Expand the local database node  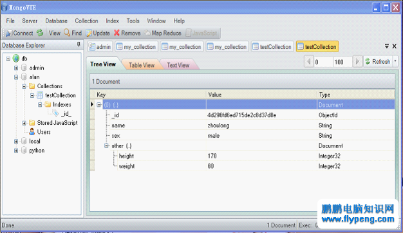[x=16, y=142]
